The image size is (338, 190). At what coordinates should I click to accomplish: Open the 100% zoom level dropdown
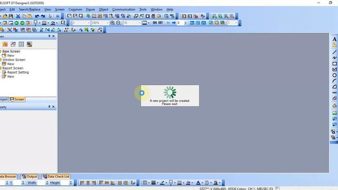[108, 23]
